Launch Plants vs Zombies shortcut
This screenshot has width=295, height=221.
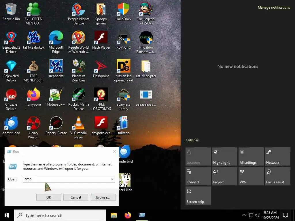(78, 71)
